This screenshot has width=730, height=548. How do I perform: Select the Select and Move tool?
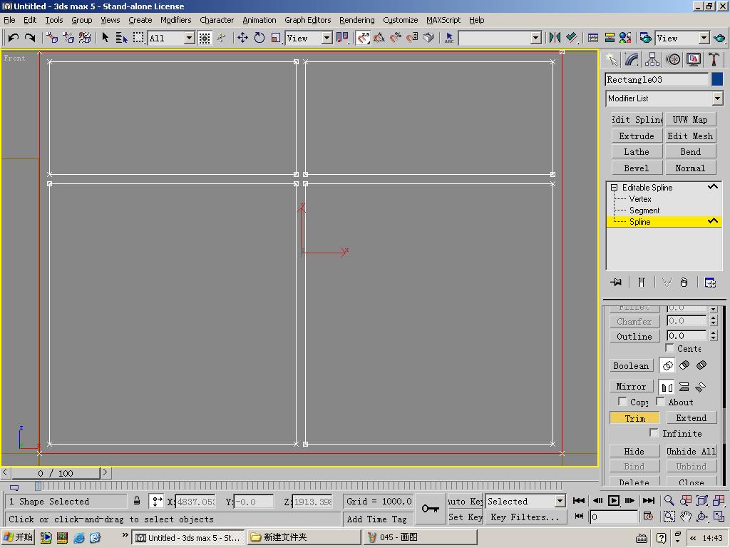[242, 38]
